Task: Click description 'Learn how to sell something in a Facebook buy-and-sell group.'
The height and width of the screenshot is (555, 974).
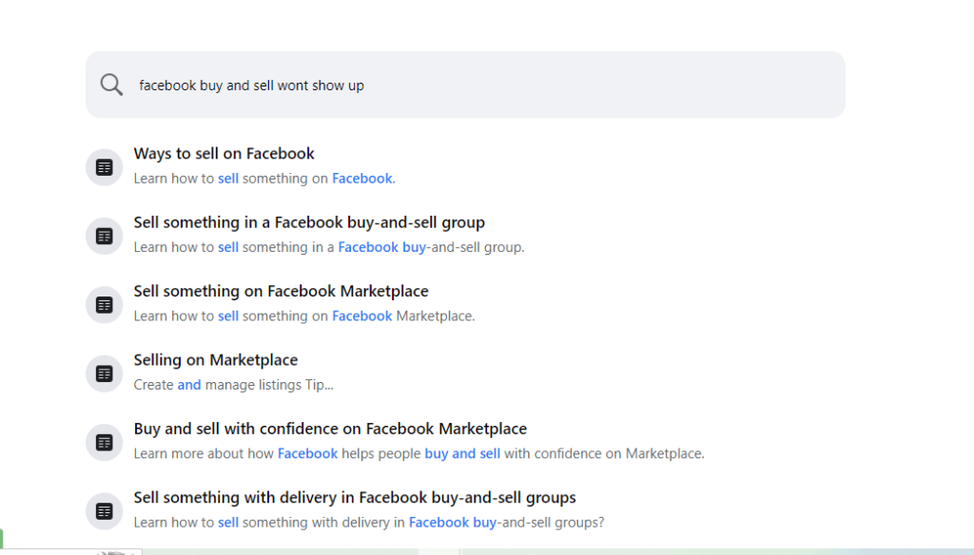Action: 329,248
